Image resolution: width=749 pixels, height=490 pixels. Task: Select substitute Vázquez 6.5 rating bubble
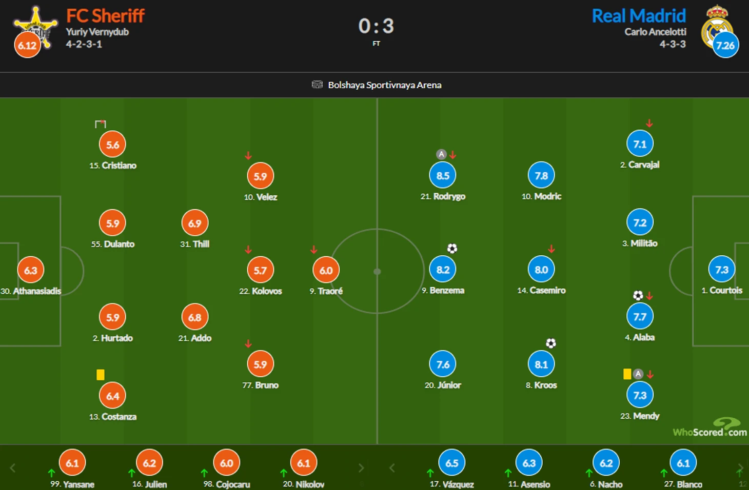tap(451, 463)
